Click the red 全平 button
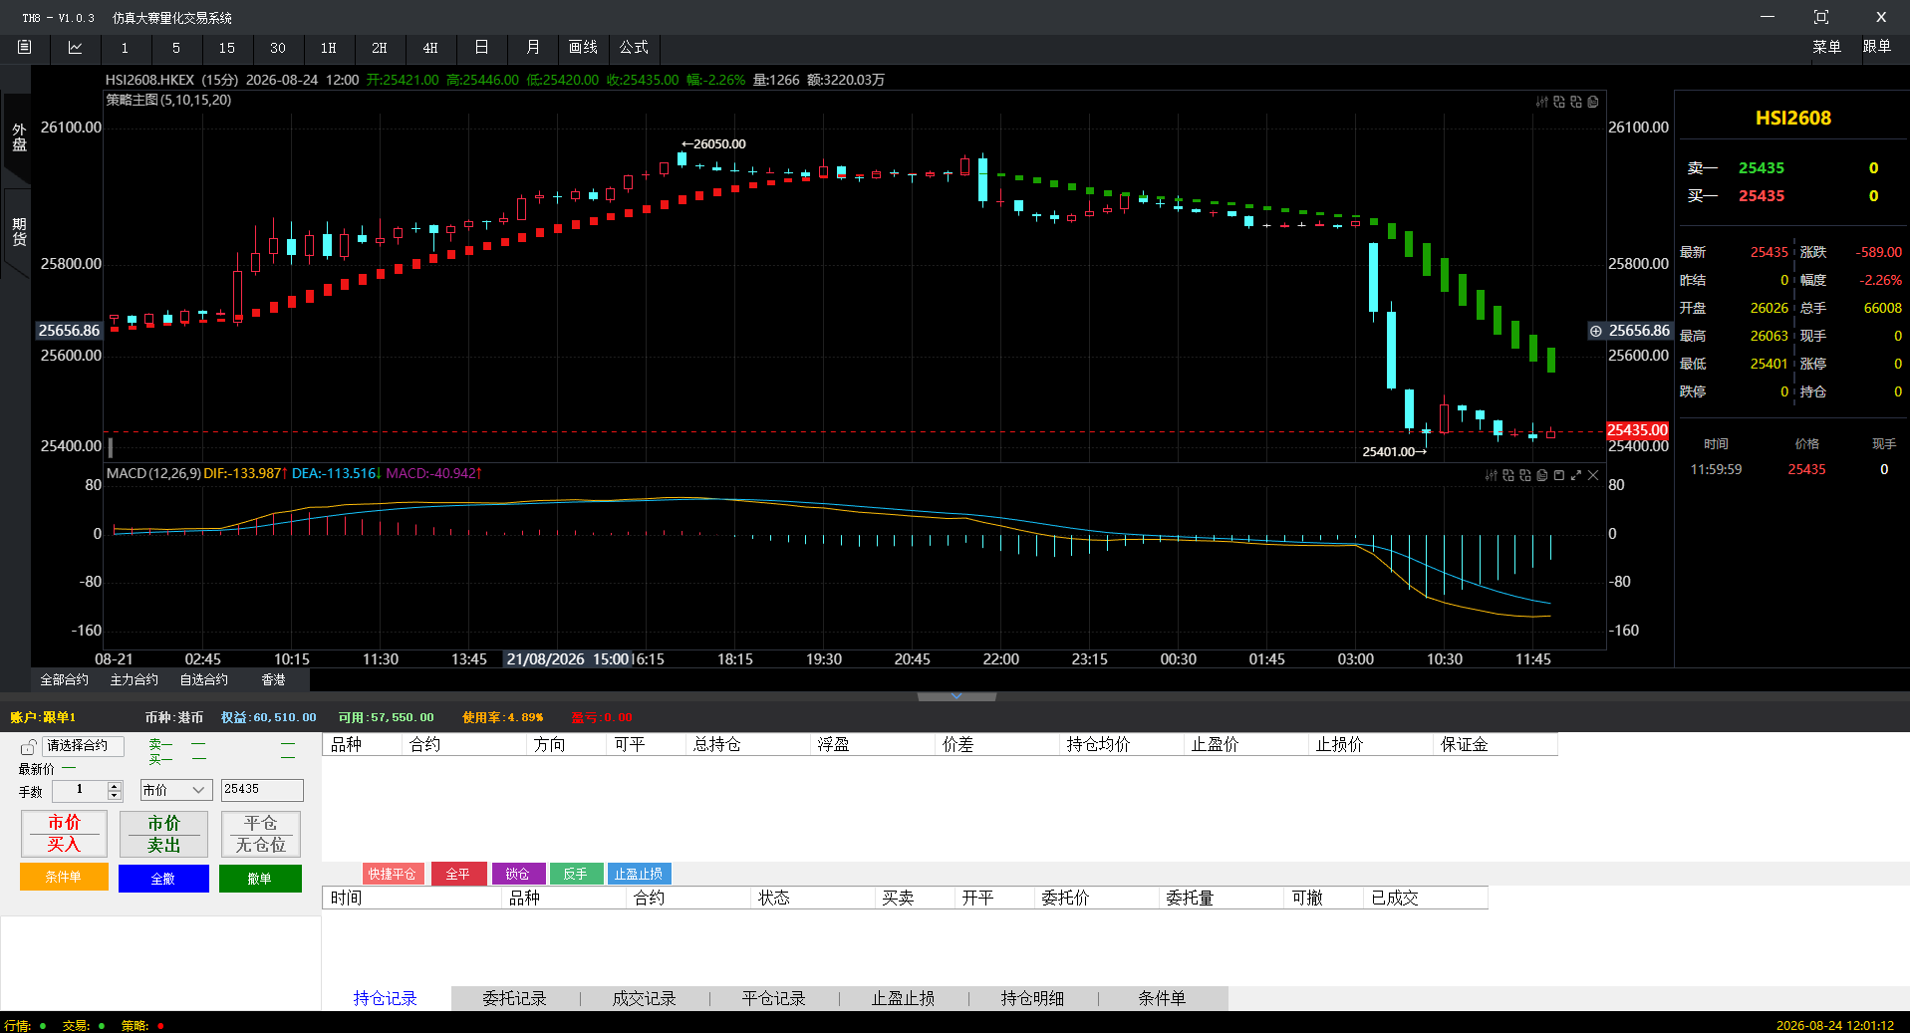Viewport: 1910px width, 1033px height. [x=458, y=874]
